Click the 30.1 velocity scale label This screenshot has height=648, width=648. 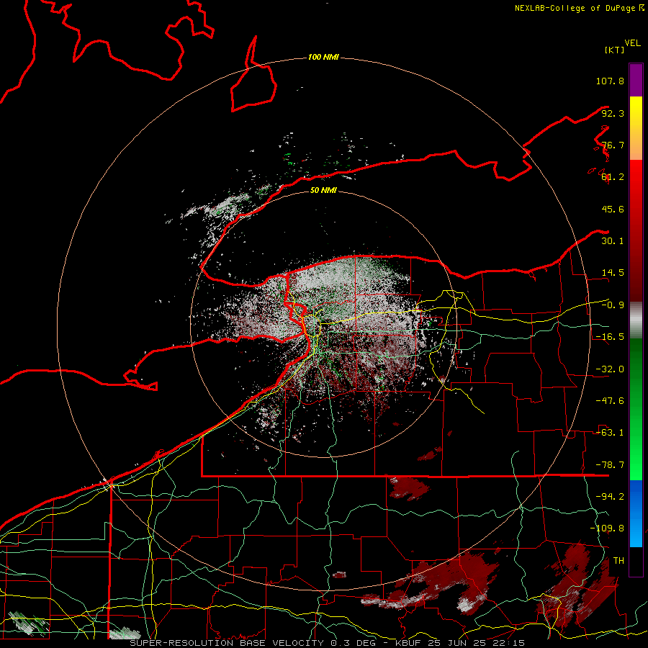pyautogui.click(x=613, y=241)
